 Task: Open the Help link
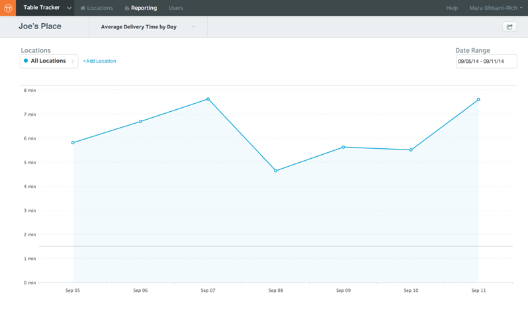[452, 8]
